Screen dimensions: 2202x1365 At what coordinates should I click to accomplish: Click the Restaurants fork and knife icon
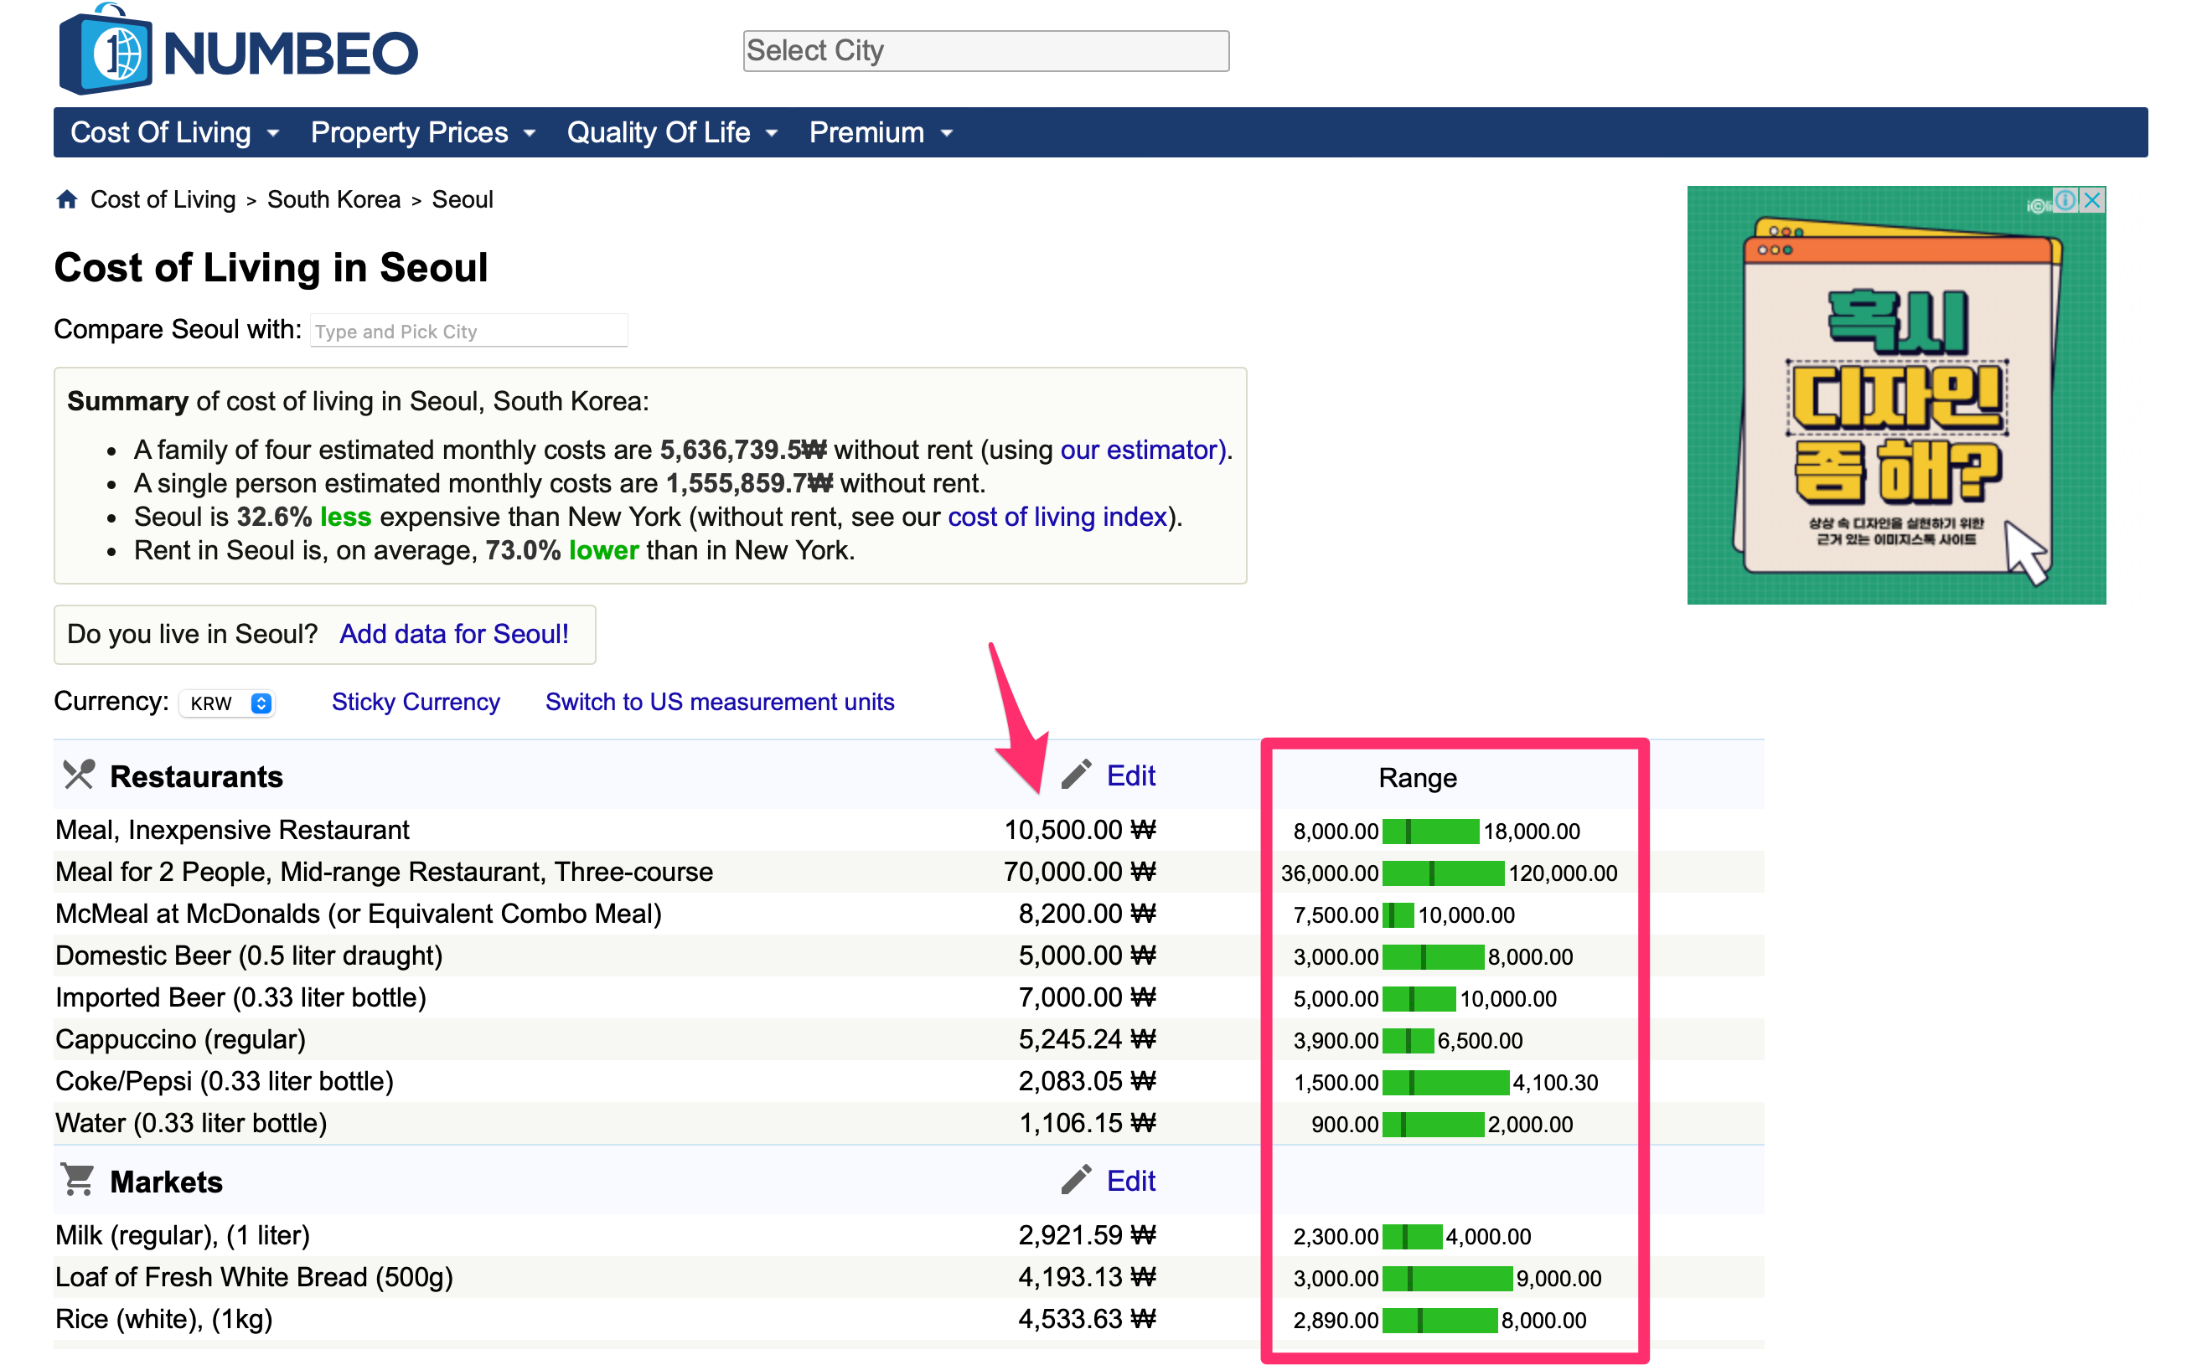click(x=79, y=775)
